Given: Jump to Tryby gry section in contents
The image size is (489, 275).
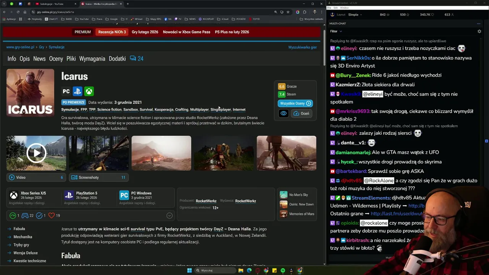Looking at the screenshot, I should (x=21, y=245).
